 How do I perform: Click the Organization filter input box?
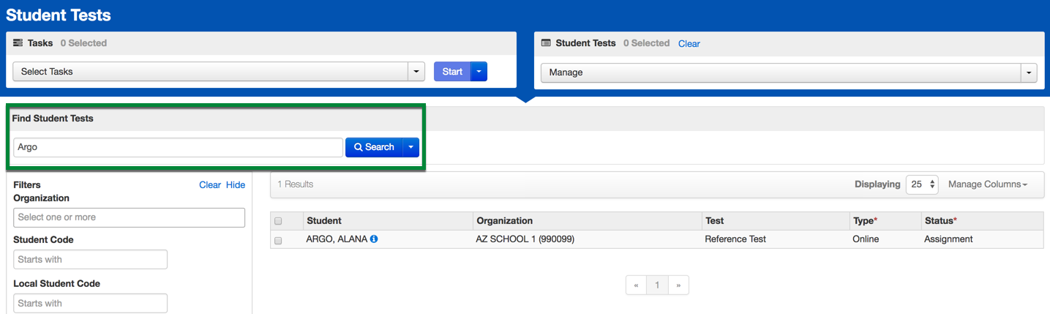[129, 217]
